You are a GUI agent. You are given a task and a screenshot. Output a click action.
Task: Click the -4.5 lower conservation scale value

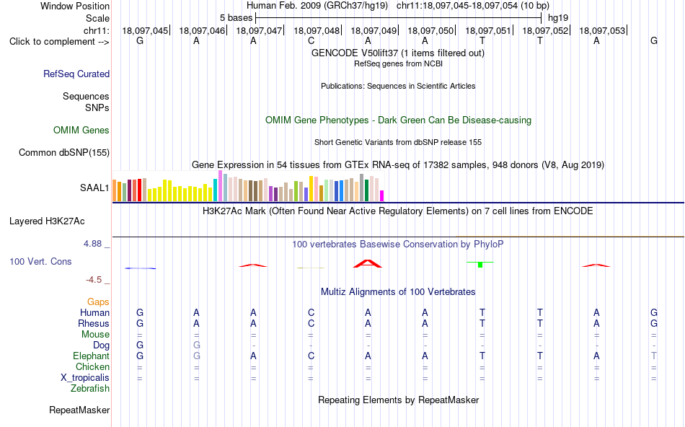click(94, 280)
